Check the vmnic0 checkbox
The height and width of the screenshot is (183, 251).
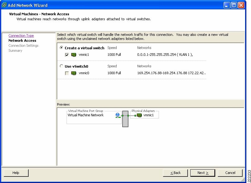(67, 73)
